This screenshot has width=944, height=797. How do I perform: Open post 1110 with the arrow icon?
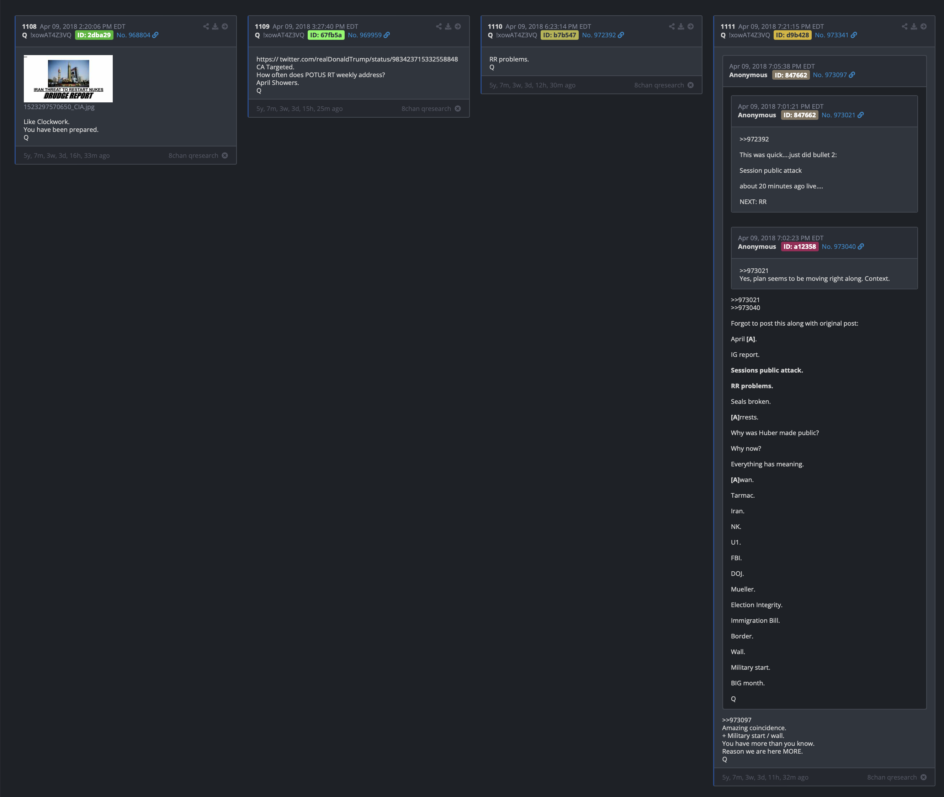tap(690, 27)
